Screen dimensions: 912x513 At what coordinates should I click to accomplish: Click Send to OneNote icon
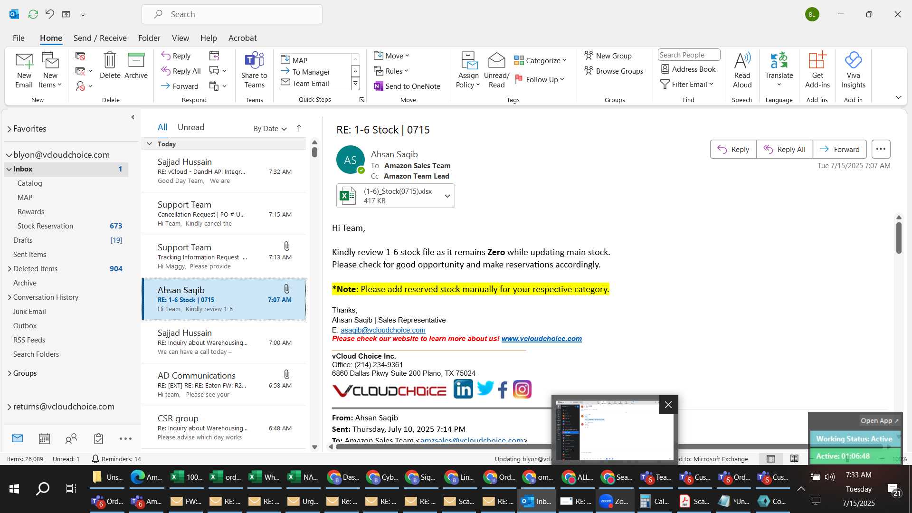[378, 86]
